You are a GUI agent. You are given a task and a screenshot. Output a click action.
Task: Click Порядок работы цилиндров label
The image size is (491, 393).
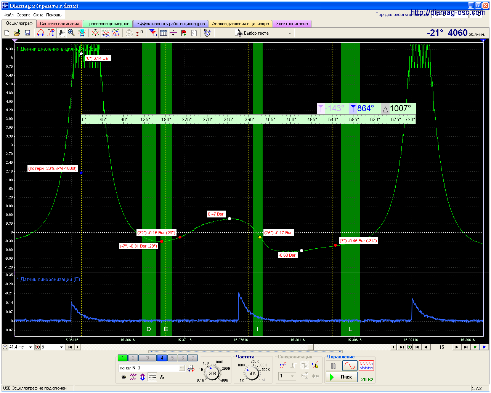tap(402, 14)
